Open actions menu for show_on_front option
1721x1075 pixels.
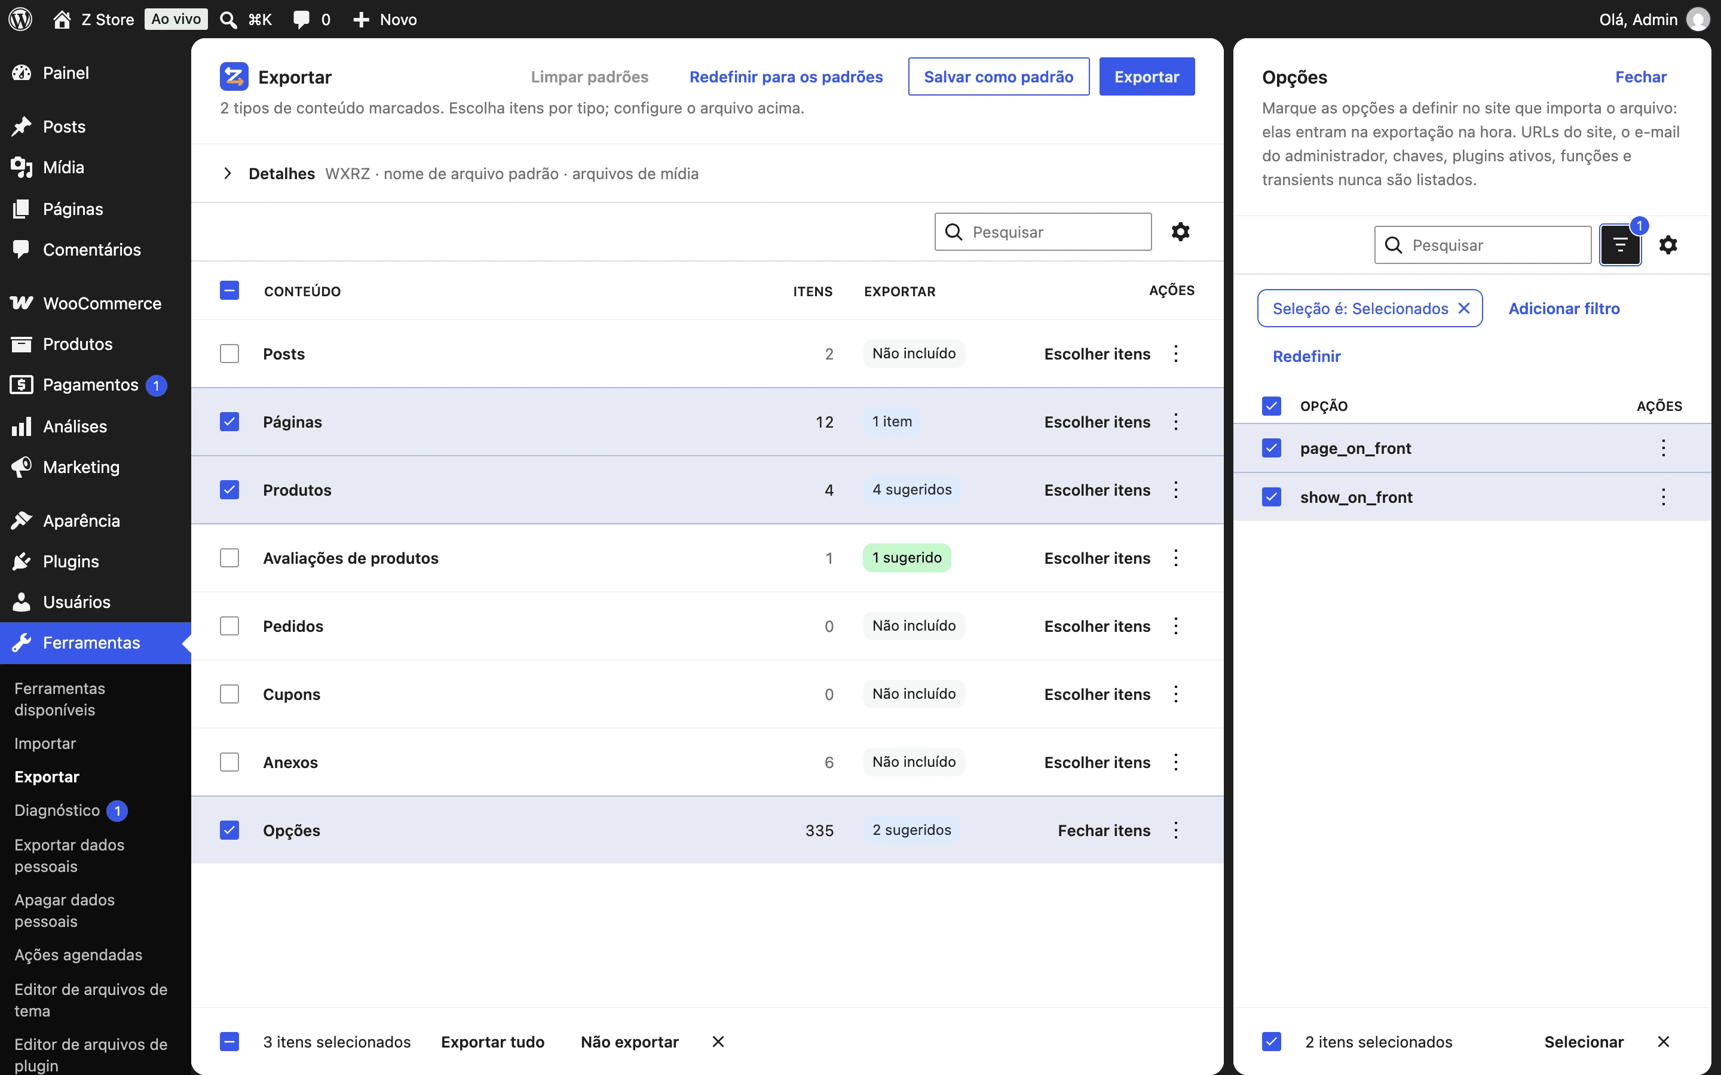1664,497
